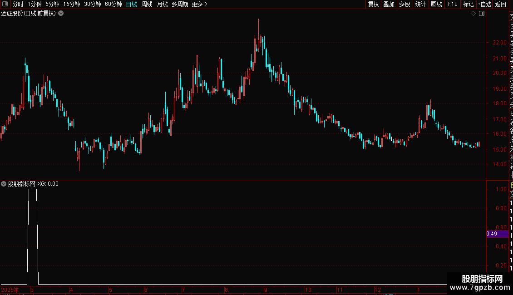Click the diamond icon above the chart
Image resolution: width=513 pixels, height=295 pixels.
[473, 14]
